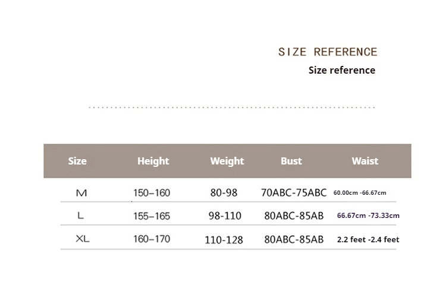Image resolution: width=446 pixels, height=307 pixels.
Task: Click the SIZE REFERENCE heading
Action: tap(328, 52)
